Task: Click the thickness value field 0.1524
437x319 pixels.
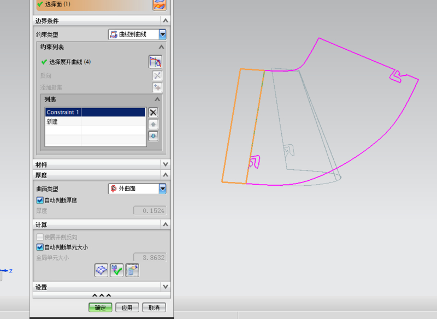Action: coord(150,211)
